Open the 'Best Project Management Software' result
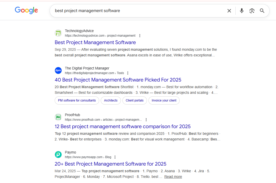This screenshot has height=183, width=276. [x=95, y=42]
